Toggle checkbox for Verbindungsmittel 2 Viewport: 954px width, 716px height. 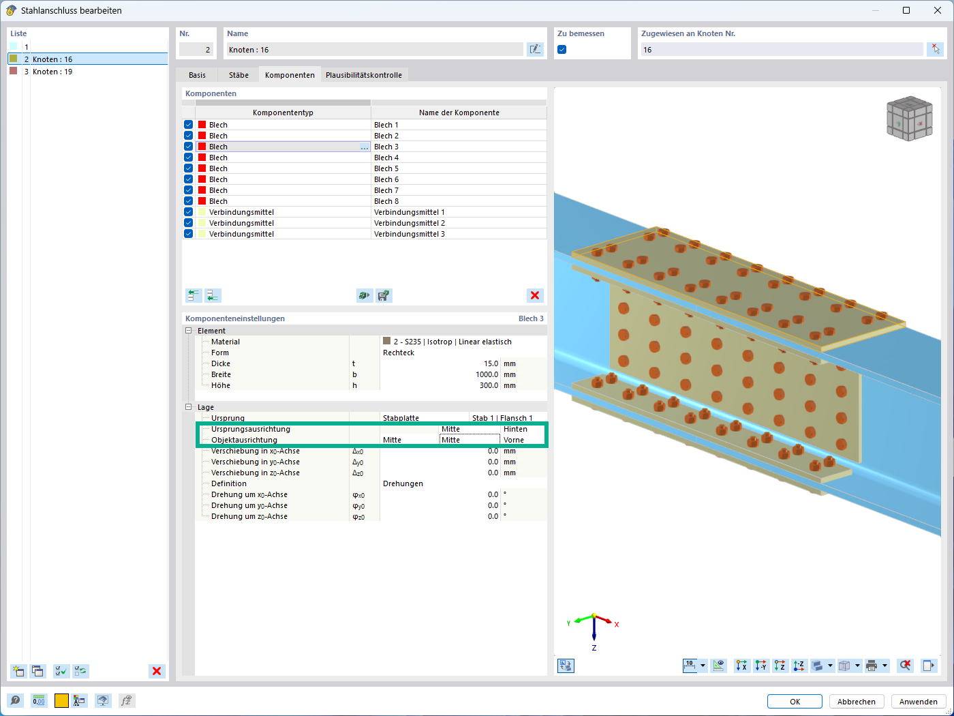[189, 223]
